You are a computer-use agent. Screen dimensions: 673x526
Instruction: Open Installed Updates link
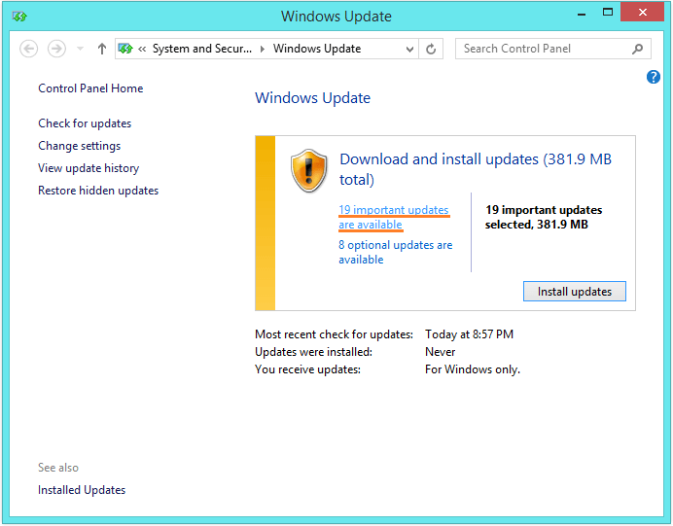(82, 490)
